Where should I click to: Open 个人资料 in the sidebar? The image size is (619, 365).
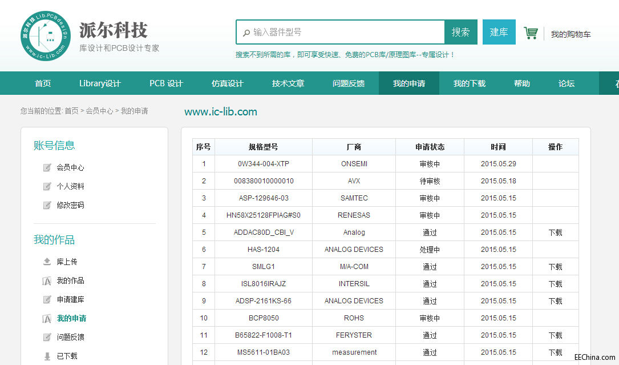coord(70,186)
